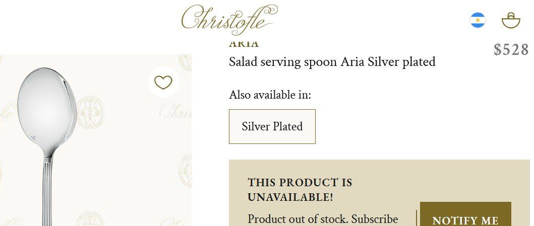Go home via the Christofle script logo

click(x=229, y=20)
